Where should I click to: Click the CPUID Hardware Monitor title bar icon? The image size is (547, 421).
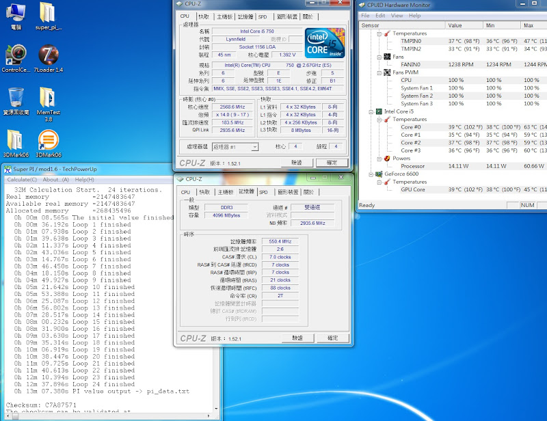pyautogui.click(x=362, y=5)
